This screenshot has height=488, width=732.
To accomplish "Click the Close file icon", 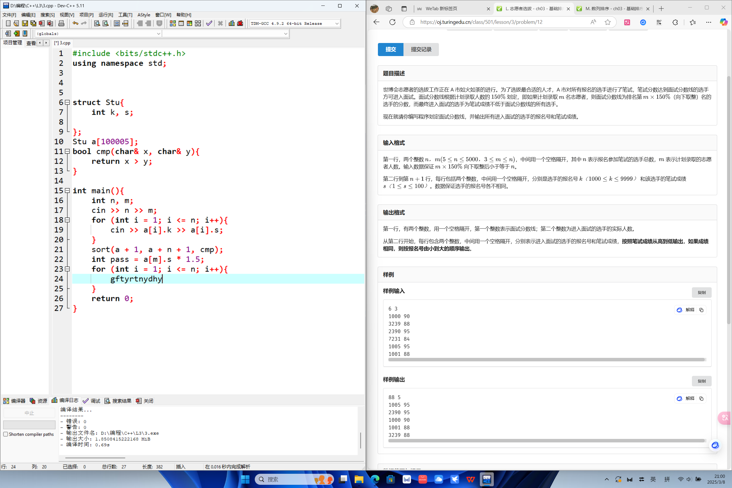I will click(x=41, y=23).
